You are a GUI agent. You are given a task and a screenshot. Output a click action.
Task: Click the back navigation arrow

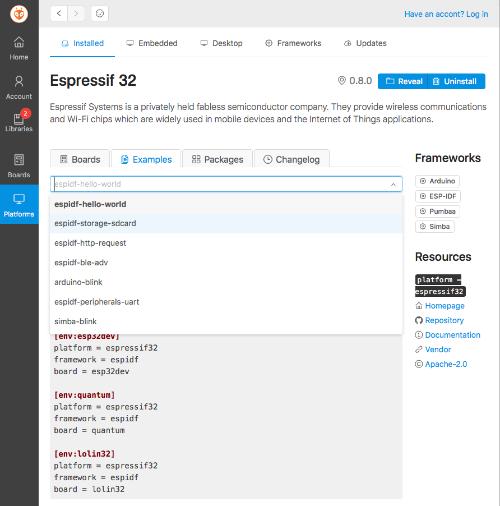pos(59,13)
